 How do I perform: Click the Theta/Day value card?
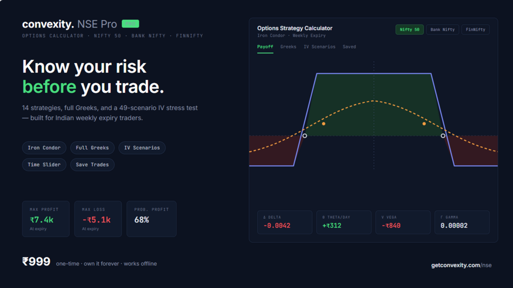(344, 222)
